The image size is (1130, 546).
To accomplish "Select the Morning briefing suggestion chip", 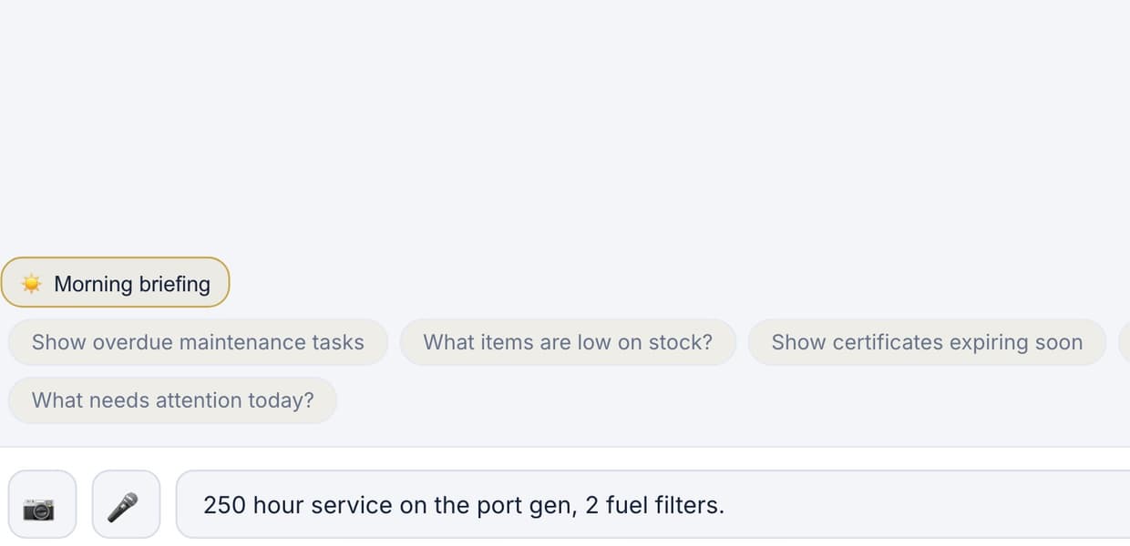I will [x=115, y=283].
